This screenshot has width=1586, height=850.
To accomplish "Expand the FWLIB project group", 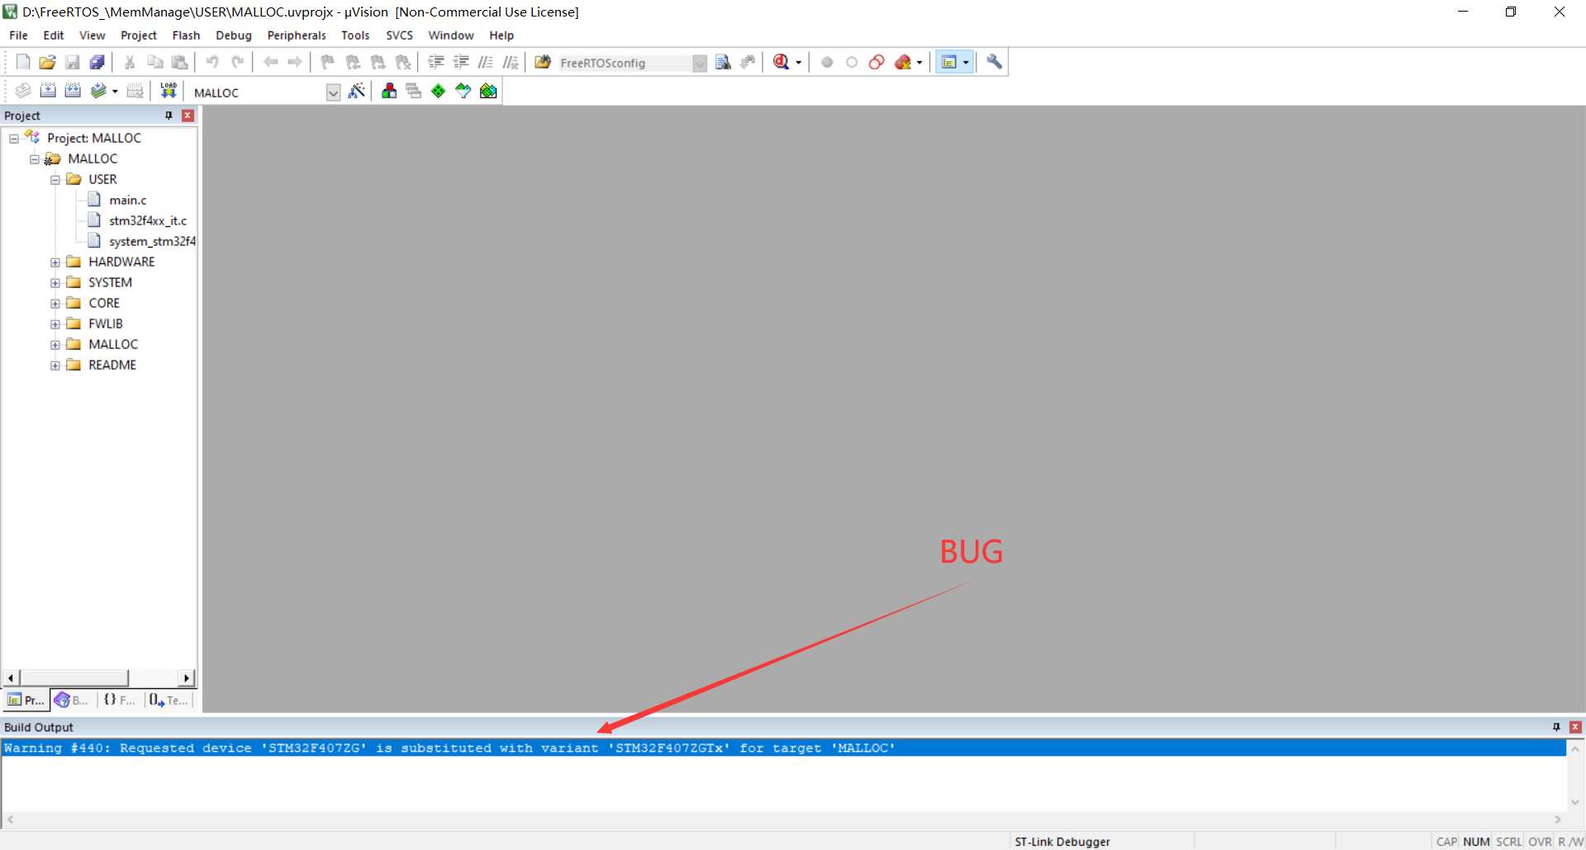I will click(x=55, y=323).
